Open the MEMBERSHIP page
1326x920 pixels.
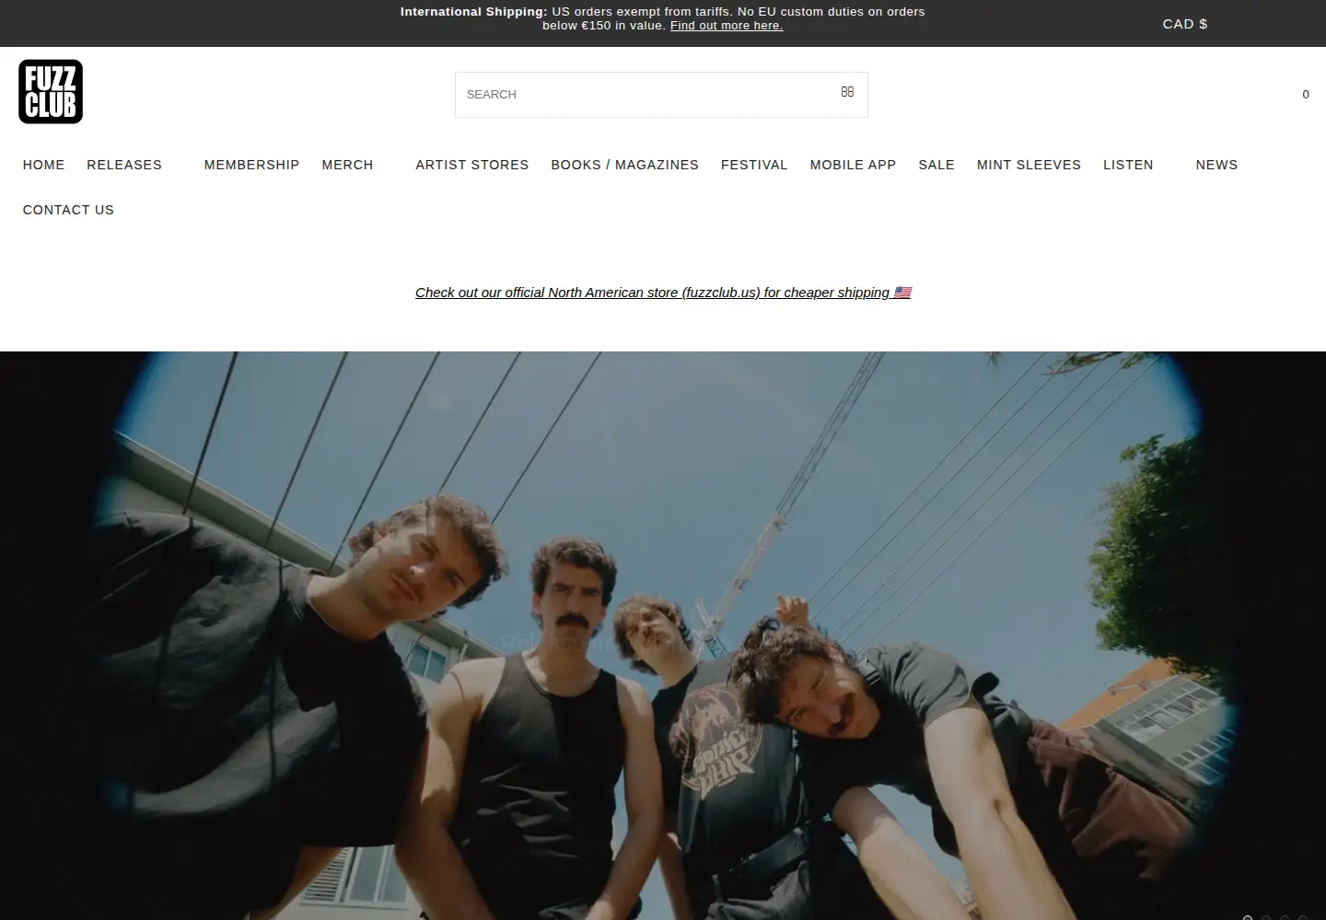pos(252,165)
